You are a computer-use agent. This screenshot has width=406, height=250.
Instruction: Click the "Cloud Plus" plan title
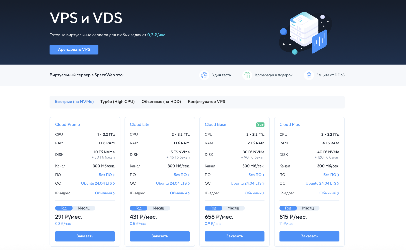click(x=290, y=124)
